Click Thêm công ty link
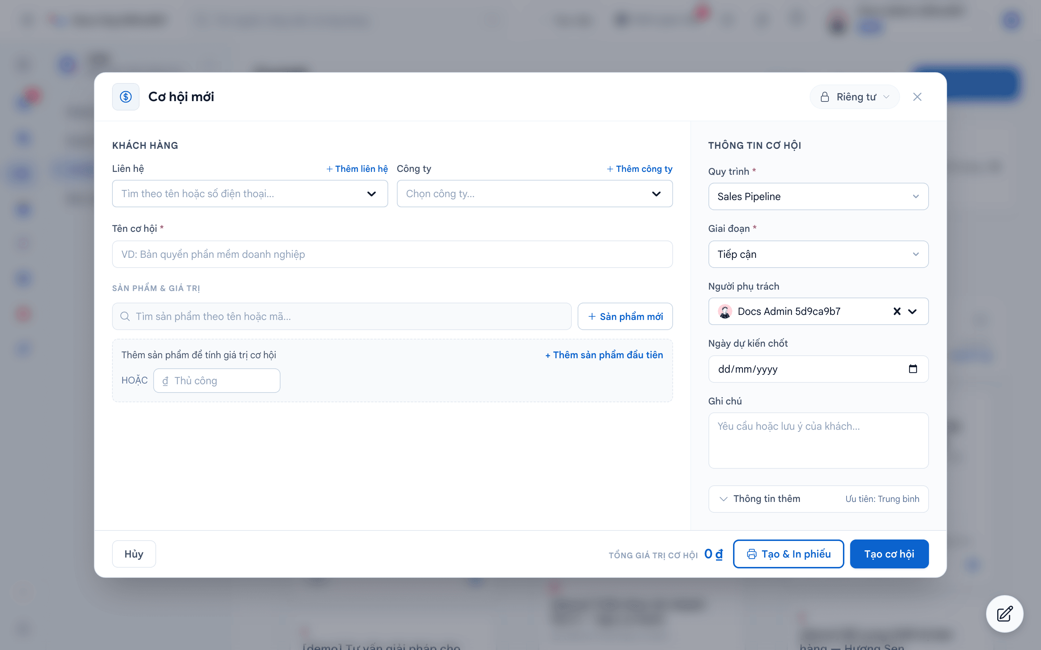 coord(640,169)
